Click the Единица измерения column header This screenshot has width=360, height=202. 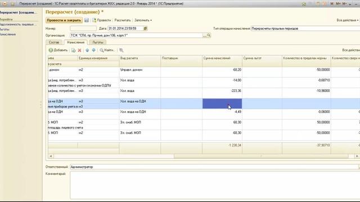98,58
